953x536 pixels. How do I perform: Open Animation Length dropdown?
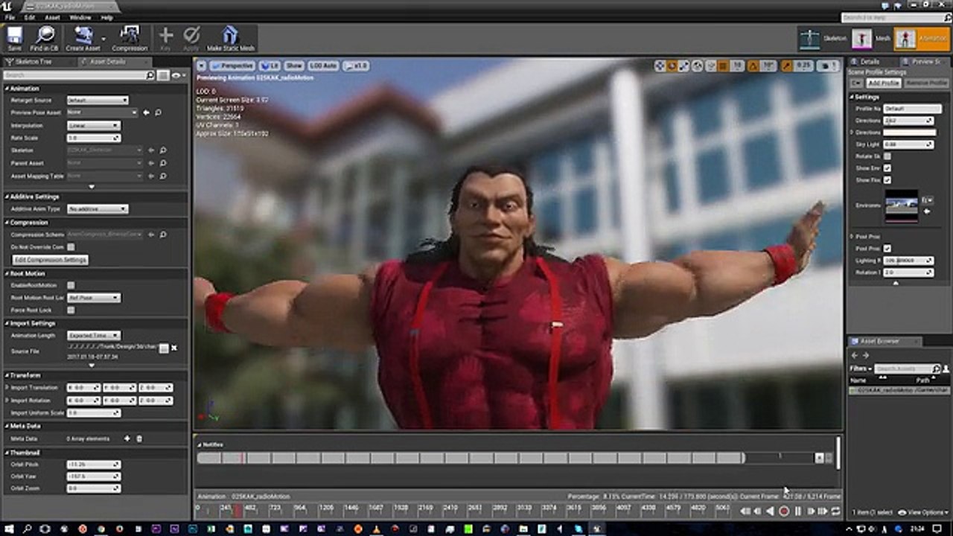(93, 336)
